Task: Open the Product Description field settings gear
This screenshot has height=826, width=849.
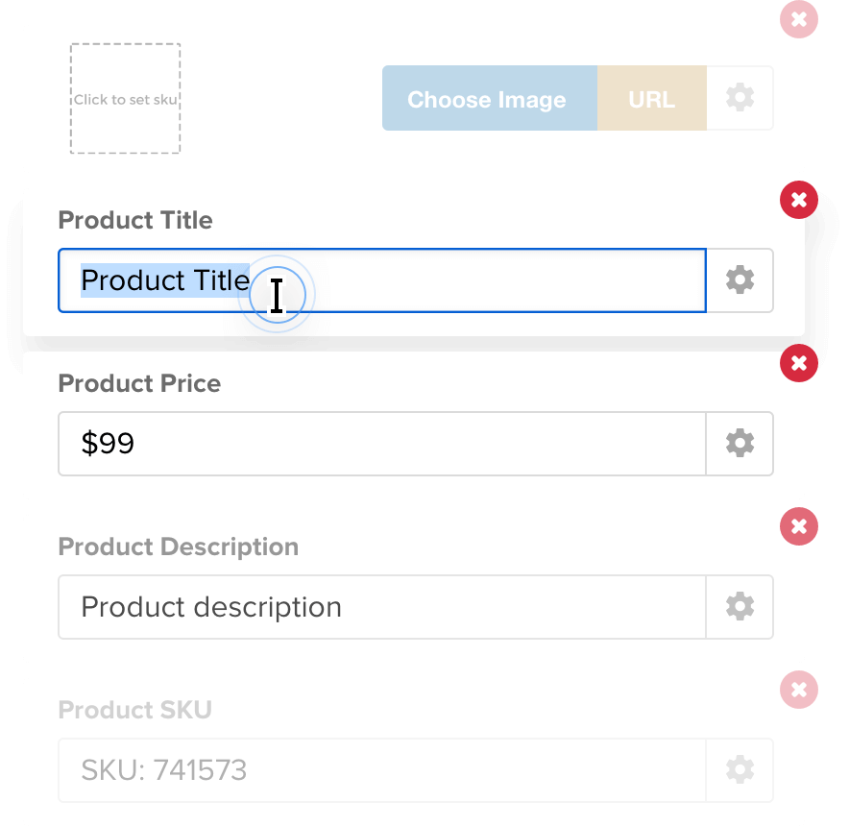Action: [740, 607]
